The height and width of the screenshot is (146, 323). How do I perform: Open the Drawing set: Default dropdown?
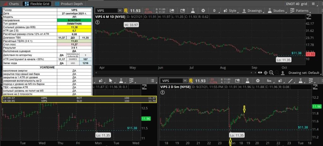tap(304, 73)
